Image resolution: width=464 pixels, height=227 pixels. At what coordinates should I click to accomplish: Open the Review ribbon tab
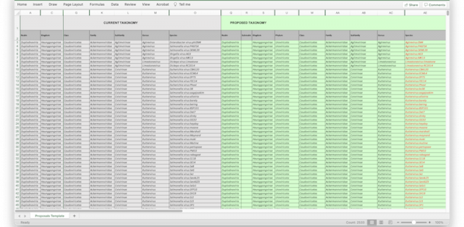point(130,5)
